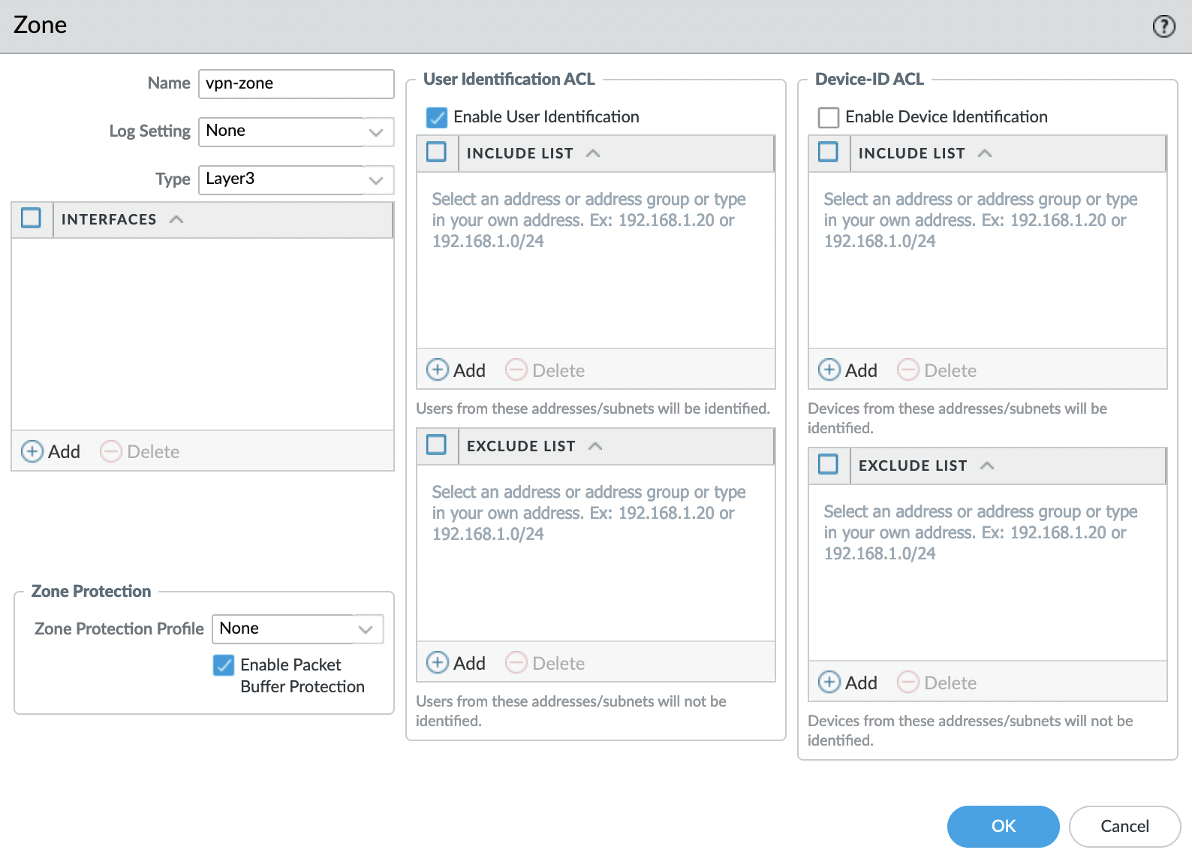Add entry to Device-ID exclude list
This screenshot has width=1192, height=868.
point(847,683)
